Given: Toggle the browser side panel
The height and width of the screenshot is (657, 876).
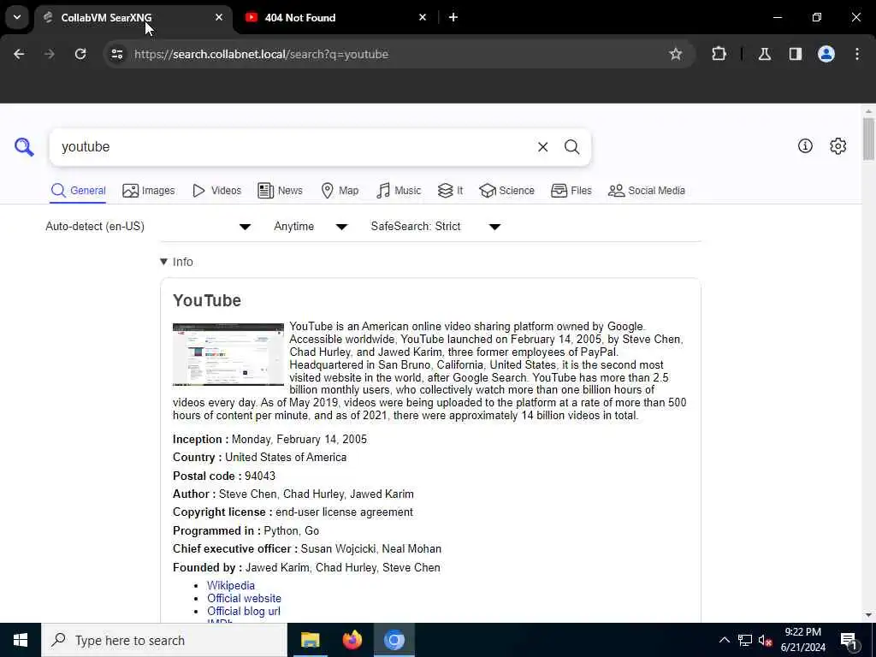Looking at the screenshot, I should tap(795, 54).
